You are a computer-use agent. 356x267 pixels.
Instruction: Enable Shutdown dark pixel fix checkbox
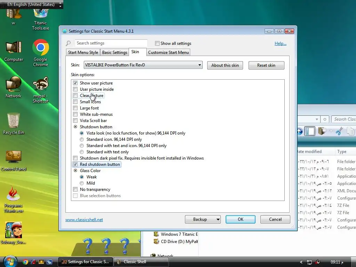75,158
